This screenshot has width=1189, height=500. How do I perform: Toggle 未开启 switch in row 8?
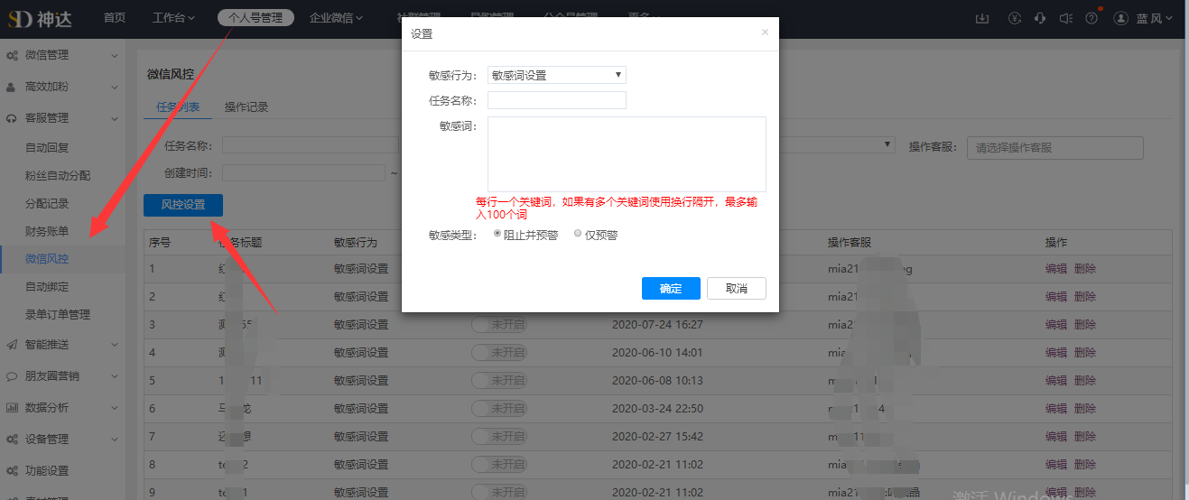click(497, 464)
